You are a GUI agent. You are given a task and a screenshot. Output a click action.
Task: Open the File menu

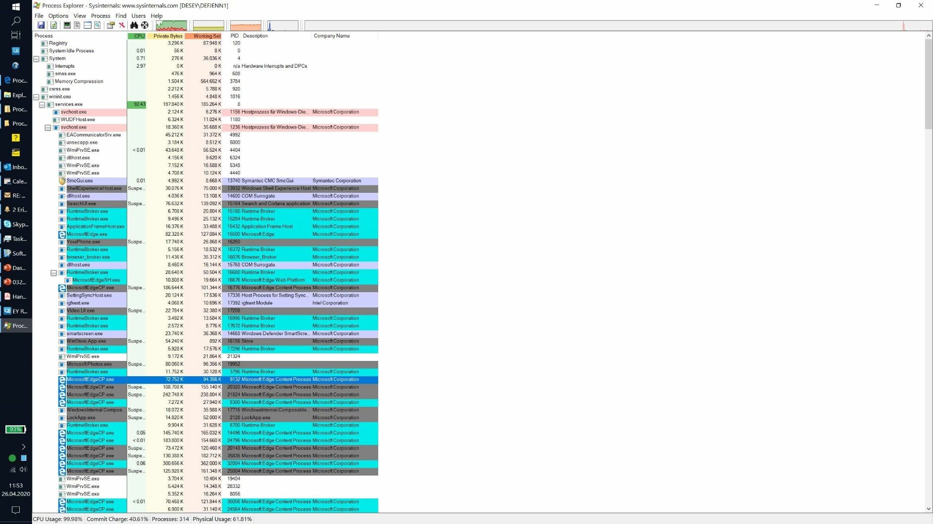[x=39, y=16]
